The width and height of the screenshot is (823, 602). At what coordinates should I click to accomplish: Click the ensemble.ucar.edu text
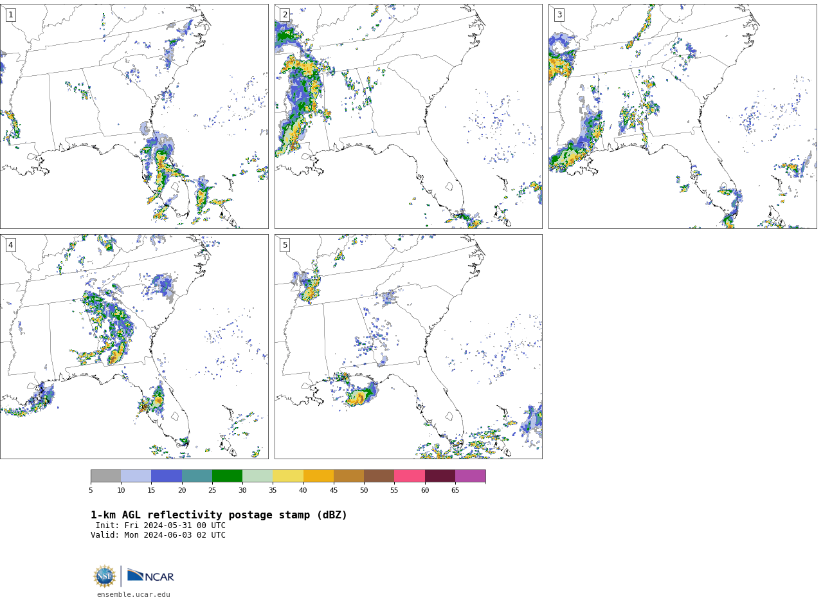[134, 594]
